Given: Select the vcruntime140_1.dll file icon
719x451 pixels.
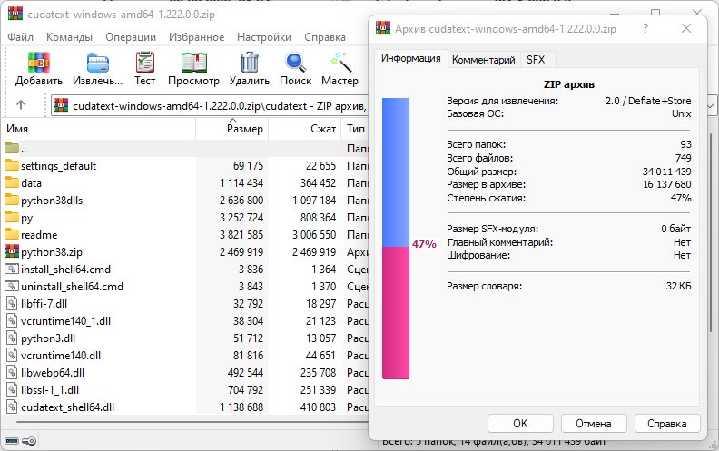Looking at the screenshot, I should click(x=12, y=321).
